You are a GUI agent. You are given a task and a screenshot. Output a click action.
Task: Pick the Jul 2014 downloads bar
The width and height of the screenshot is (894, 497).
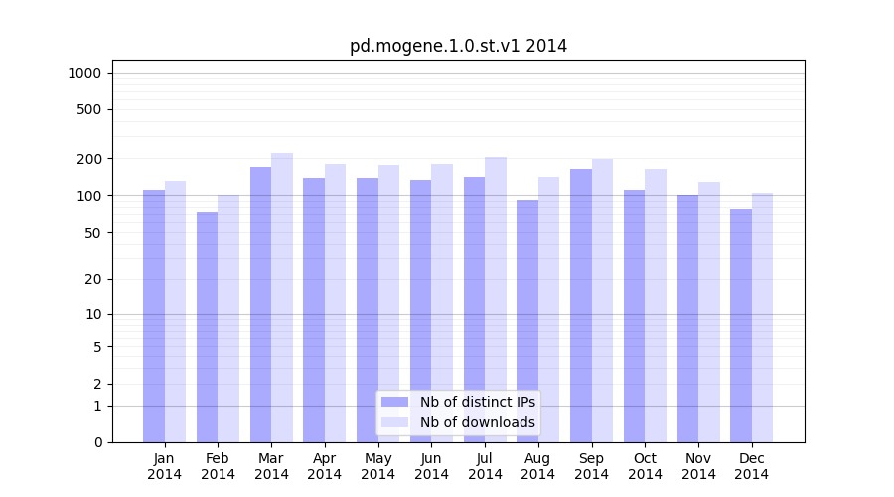[x=496, y=299]
